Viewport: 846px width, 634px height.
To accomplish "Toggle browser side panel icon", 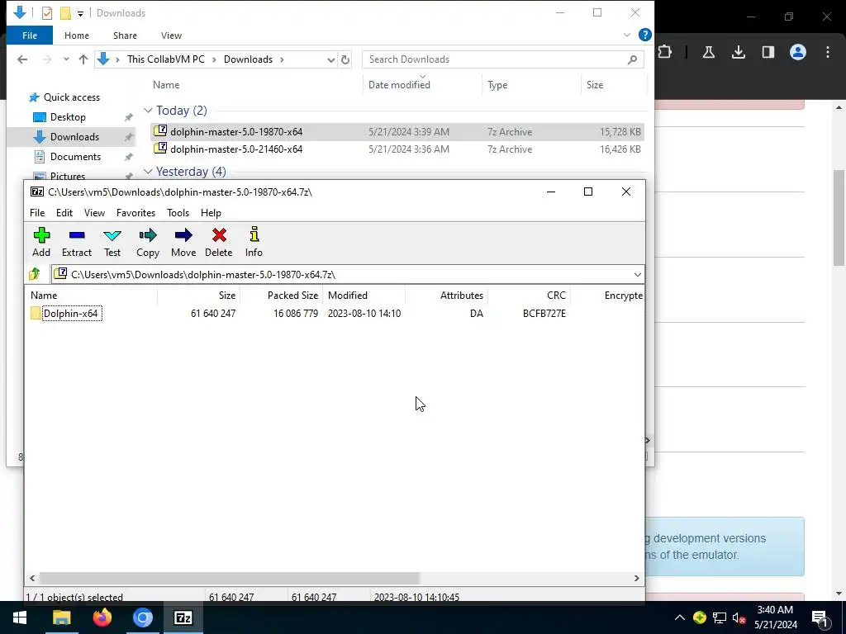I will [768, 52].
